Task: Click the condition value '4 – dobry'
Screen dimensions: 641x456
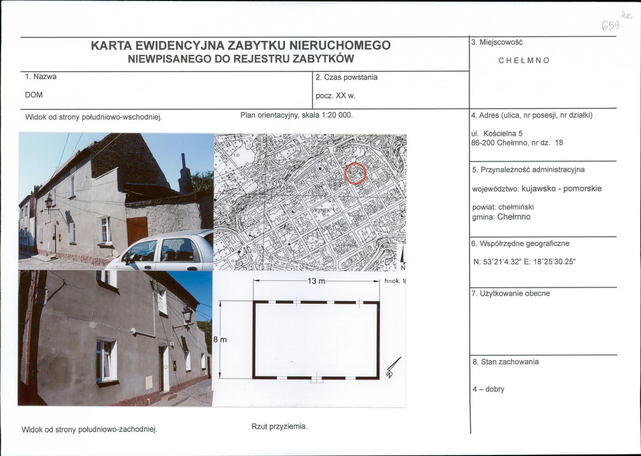Action: 489,389
